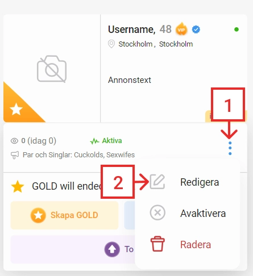
Task: Click the green Aktiva status label
Action: pos(112,141)
